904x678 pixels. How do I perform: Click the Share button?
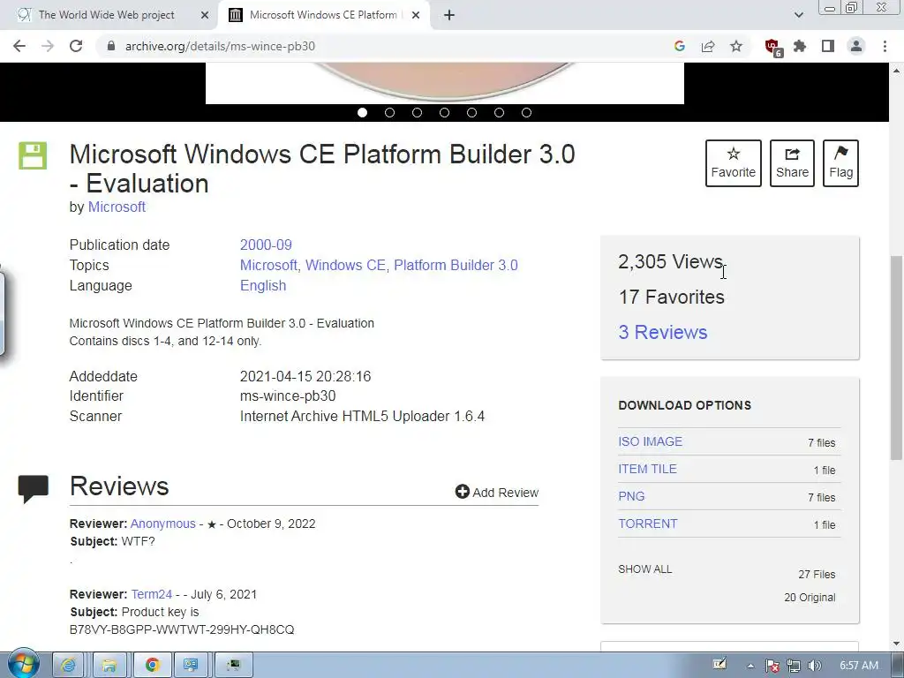792,163
